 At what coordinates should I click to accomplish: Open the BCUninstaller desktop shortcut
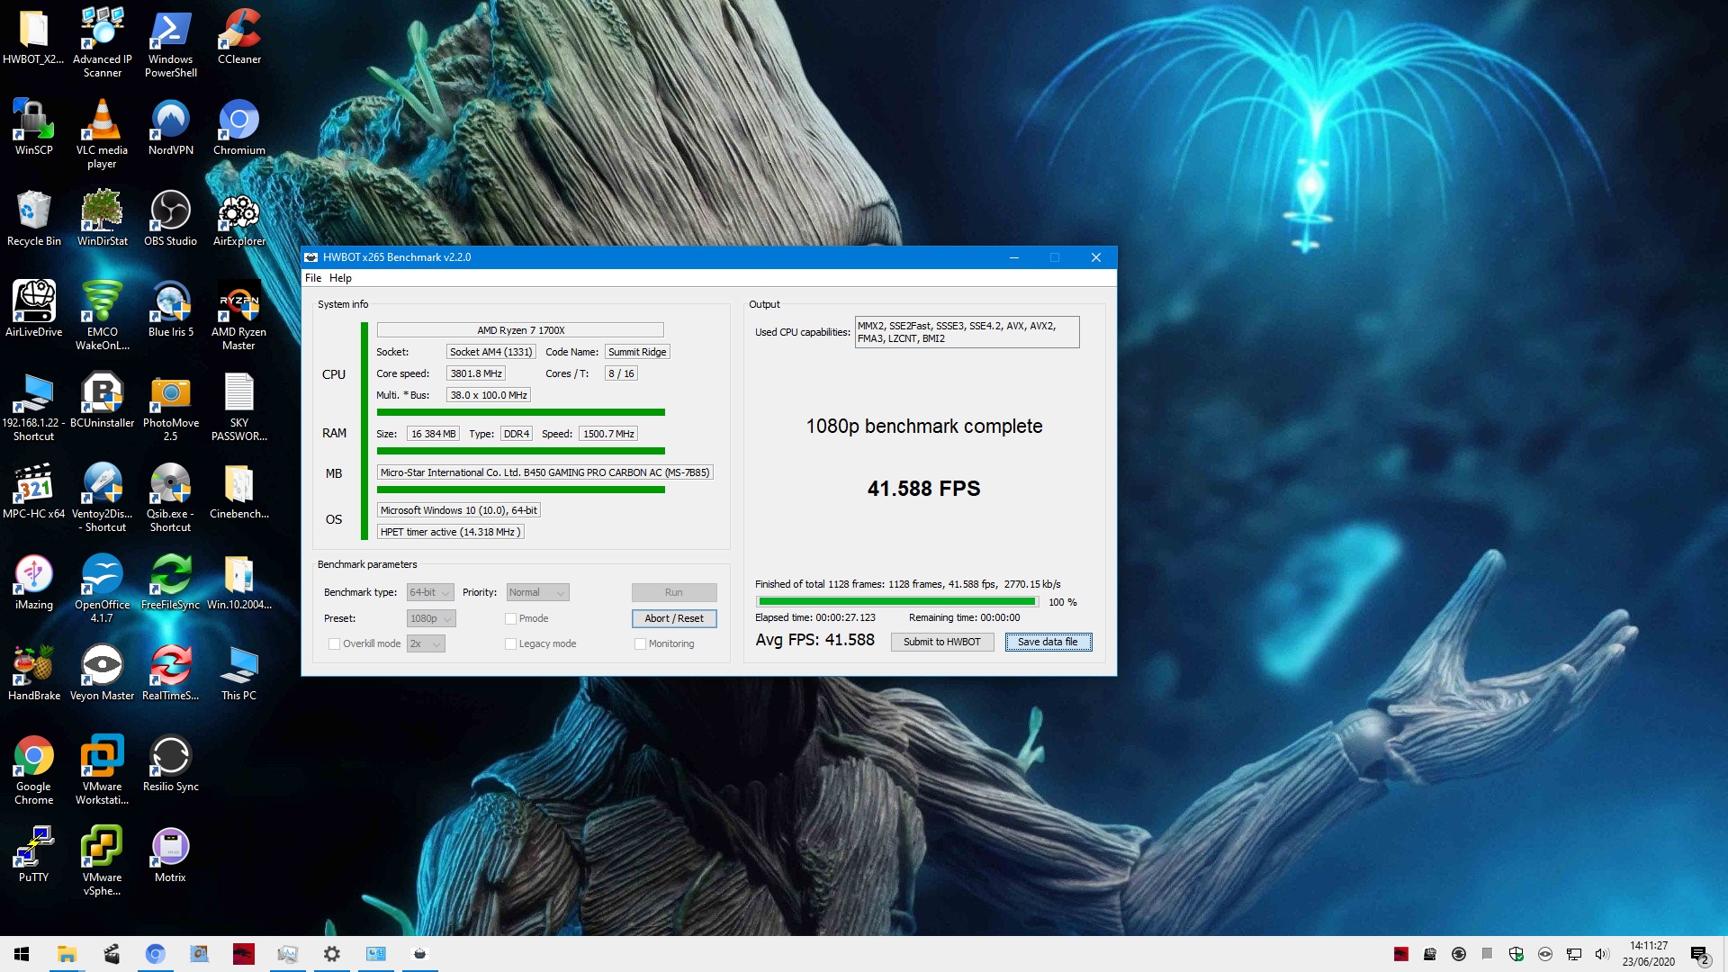pos(102,400)
